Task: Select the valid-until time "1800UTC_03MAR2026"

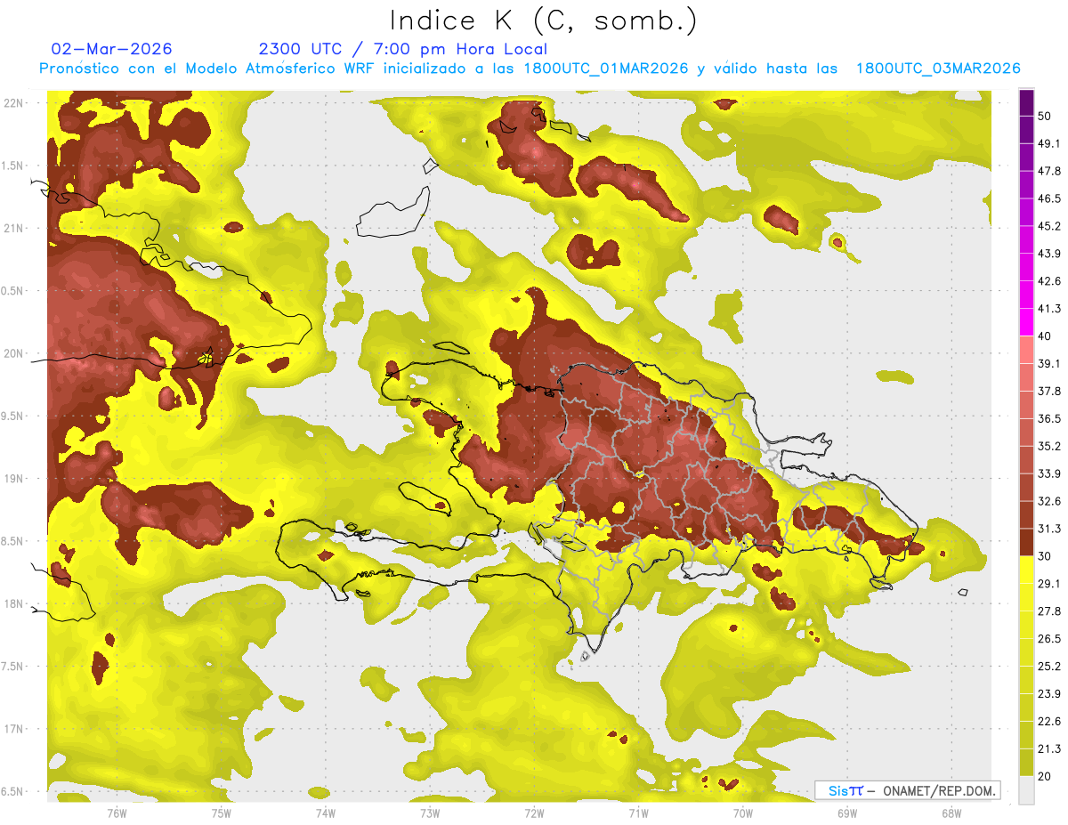Action: tap(937, 69)
